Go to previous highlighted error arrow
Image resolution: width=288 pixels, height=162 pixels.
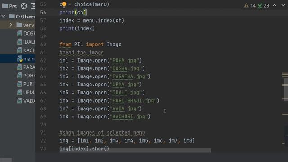[x=274, y=5]
